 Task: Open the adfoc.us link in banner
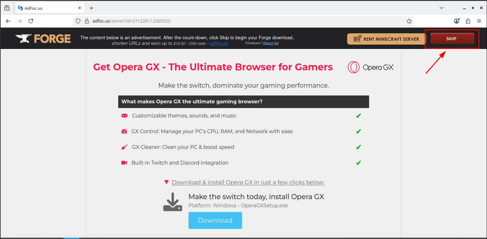tap(219, 43)
